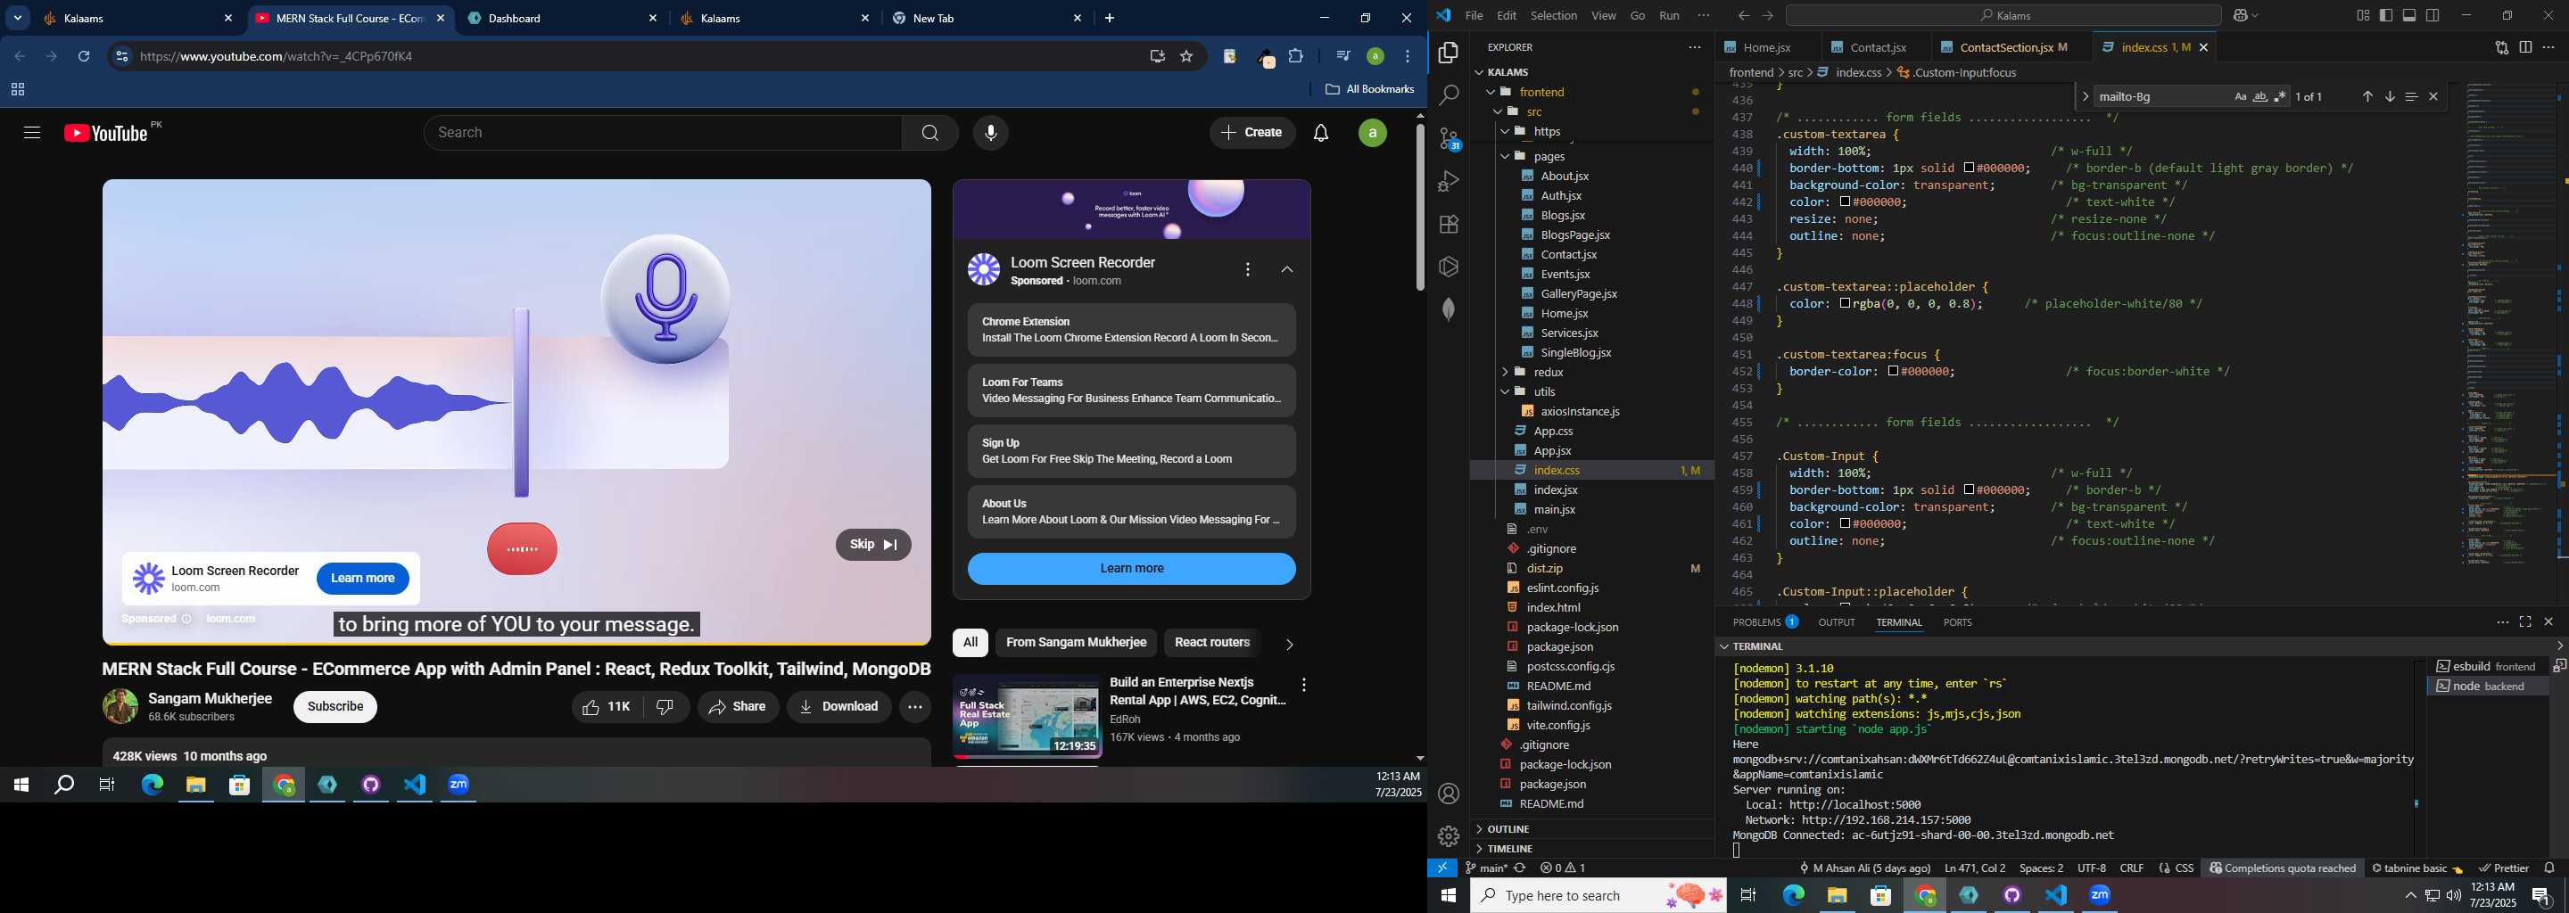Toggle Match Whole Word in the find widget
2569x913 pixels.
tap(2259, 96)
